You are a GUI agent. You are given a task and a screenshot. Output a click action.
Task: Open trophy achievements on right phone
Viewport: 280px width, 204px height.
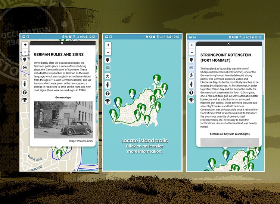point(191,100)
